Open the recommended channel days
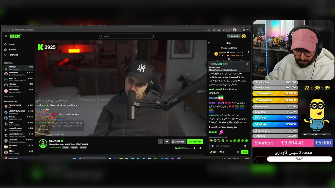Viewport: 335px width, 188px height. coord(18,124)
